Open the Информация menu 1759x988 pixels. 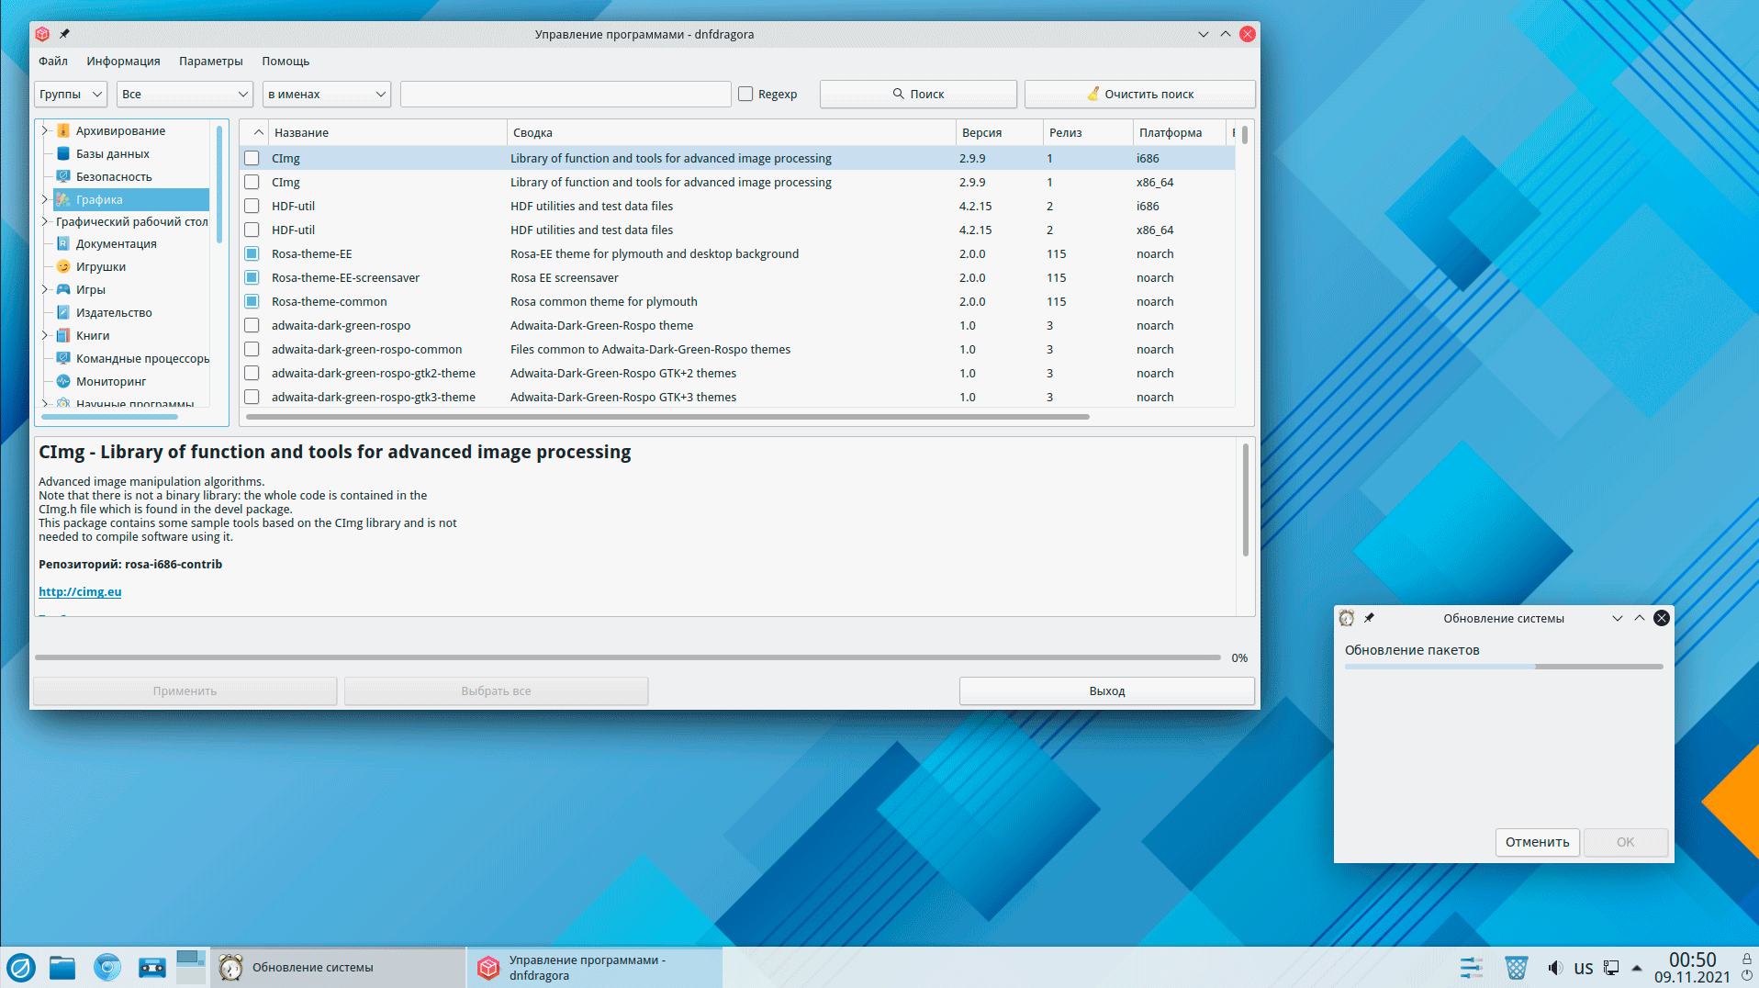point(123,61)
